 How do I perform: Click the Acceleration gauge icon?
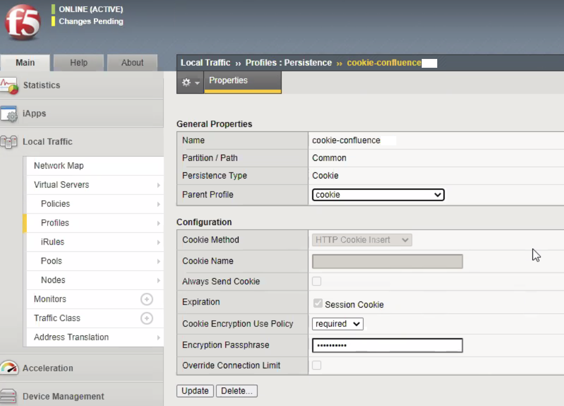click(9, 368)
